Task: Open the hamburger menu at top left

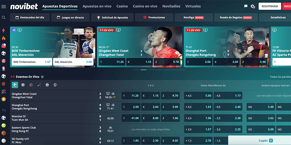Action: point(3,6)
